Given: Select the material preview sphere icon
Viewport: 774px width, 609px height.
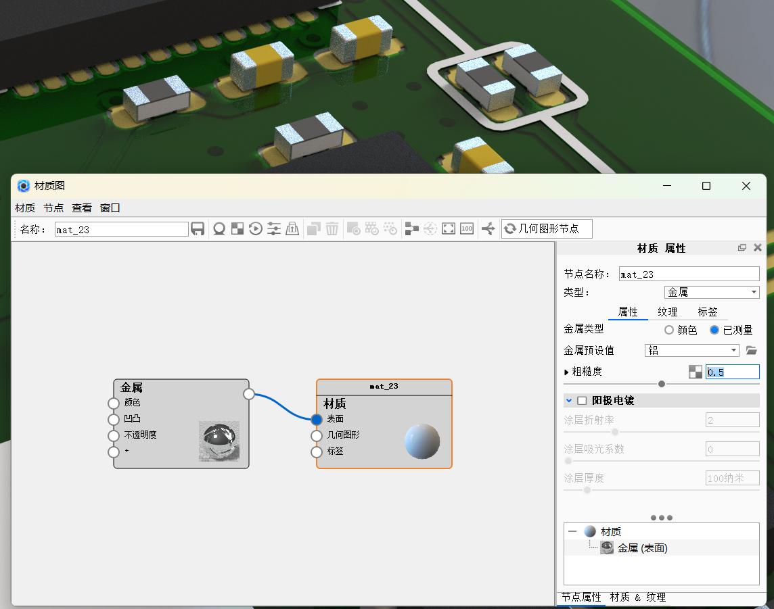Looking at the screenshot, I should point(219,228).
